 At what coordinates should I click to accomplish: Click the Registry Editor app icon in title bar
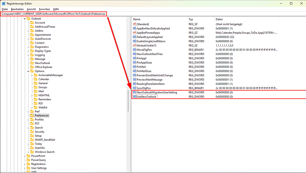tap(4, 4)
